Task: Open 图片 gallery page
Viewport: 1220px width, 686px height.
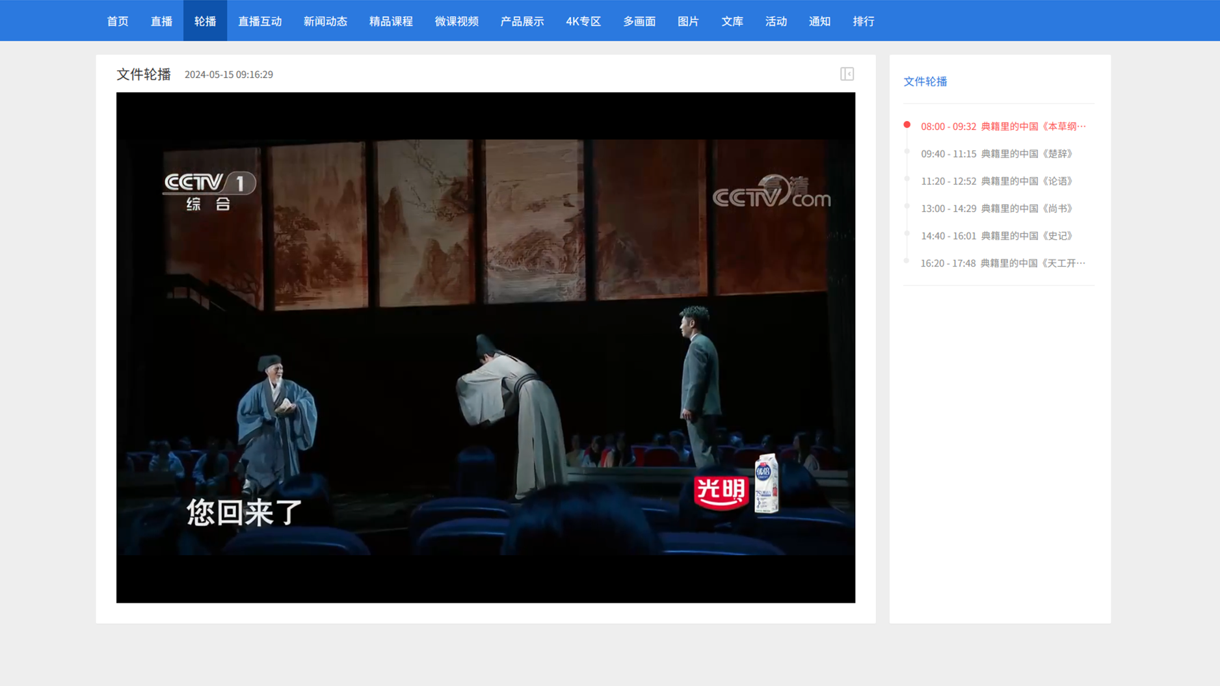Action: pos(688,21)
